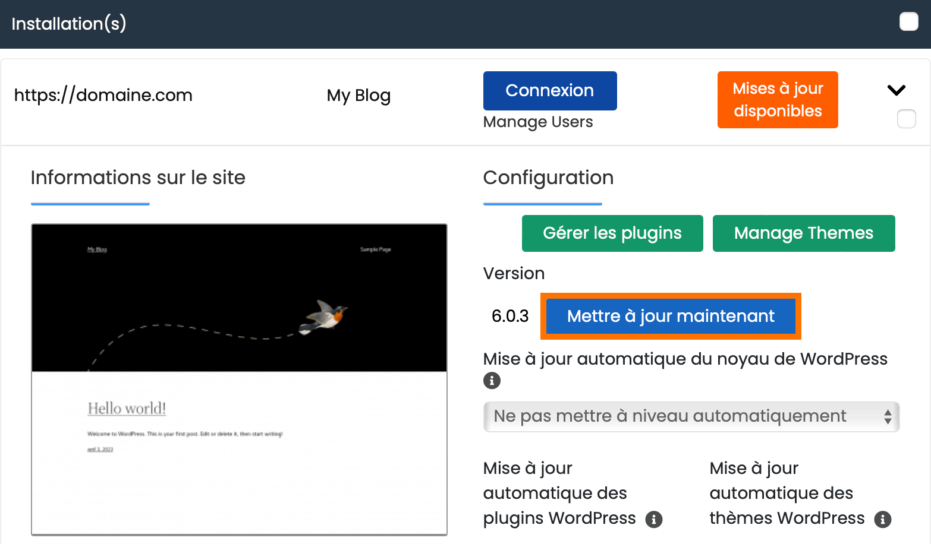The width and height of the screenshot is (931, 544).
Task: Click the thèmes WordPress auto-update label
Action: [787, 493]
